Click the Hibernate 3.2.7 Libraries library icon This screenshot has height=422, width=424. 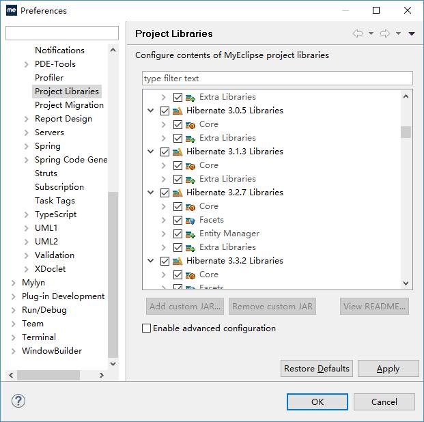[178, 193]
